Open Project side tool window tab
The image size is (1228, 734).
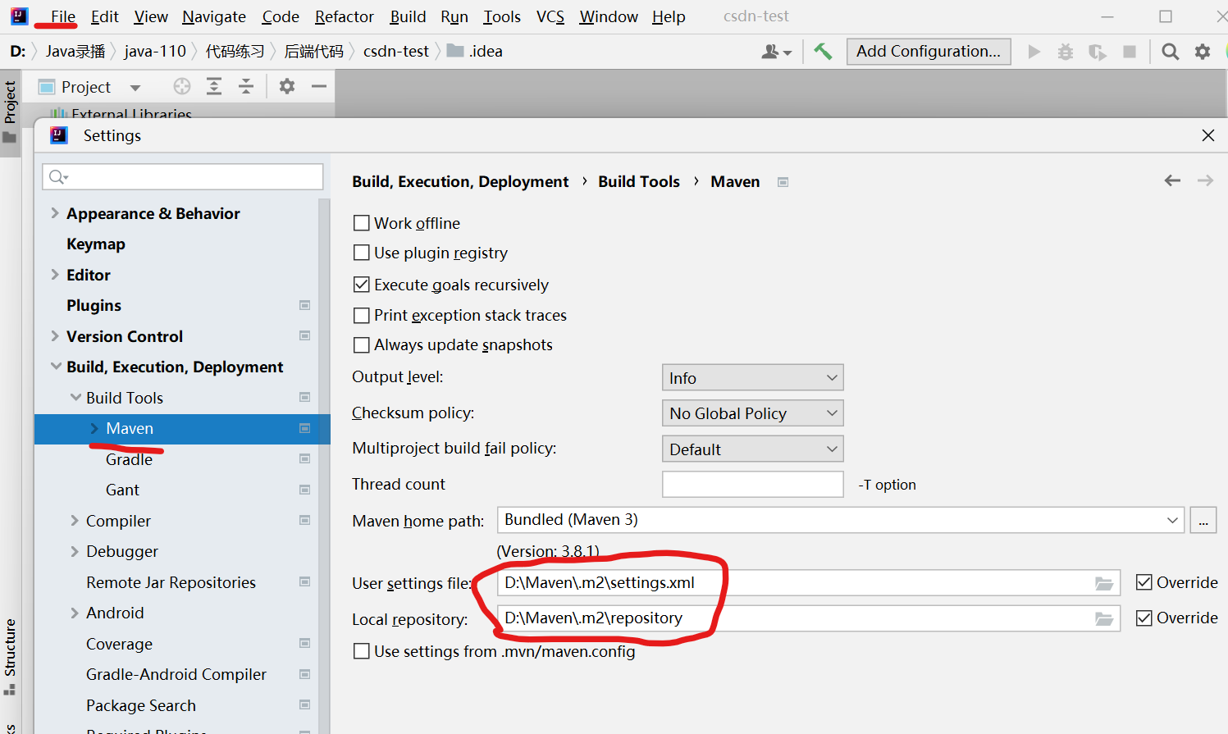tap(10, 112)
